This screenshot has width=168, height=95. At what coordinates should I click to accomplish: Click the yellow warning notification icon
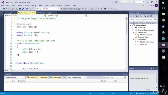[x=144, y=6]
